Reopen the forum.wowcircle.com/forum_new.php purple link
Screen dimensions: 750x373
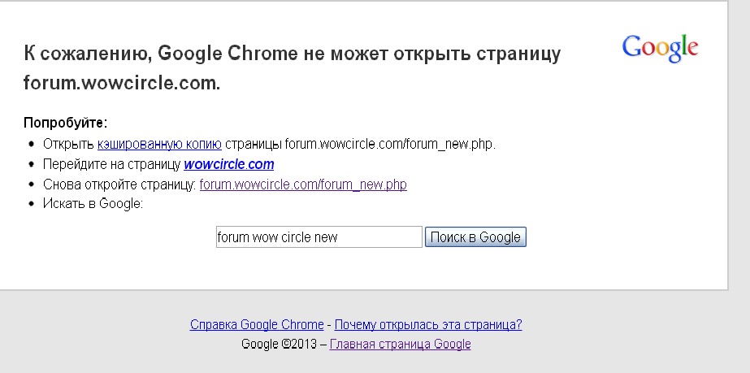(x=303, y=184)
